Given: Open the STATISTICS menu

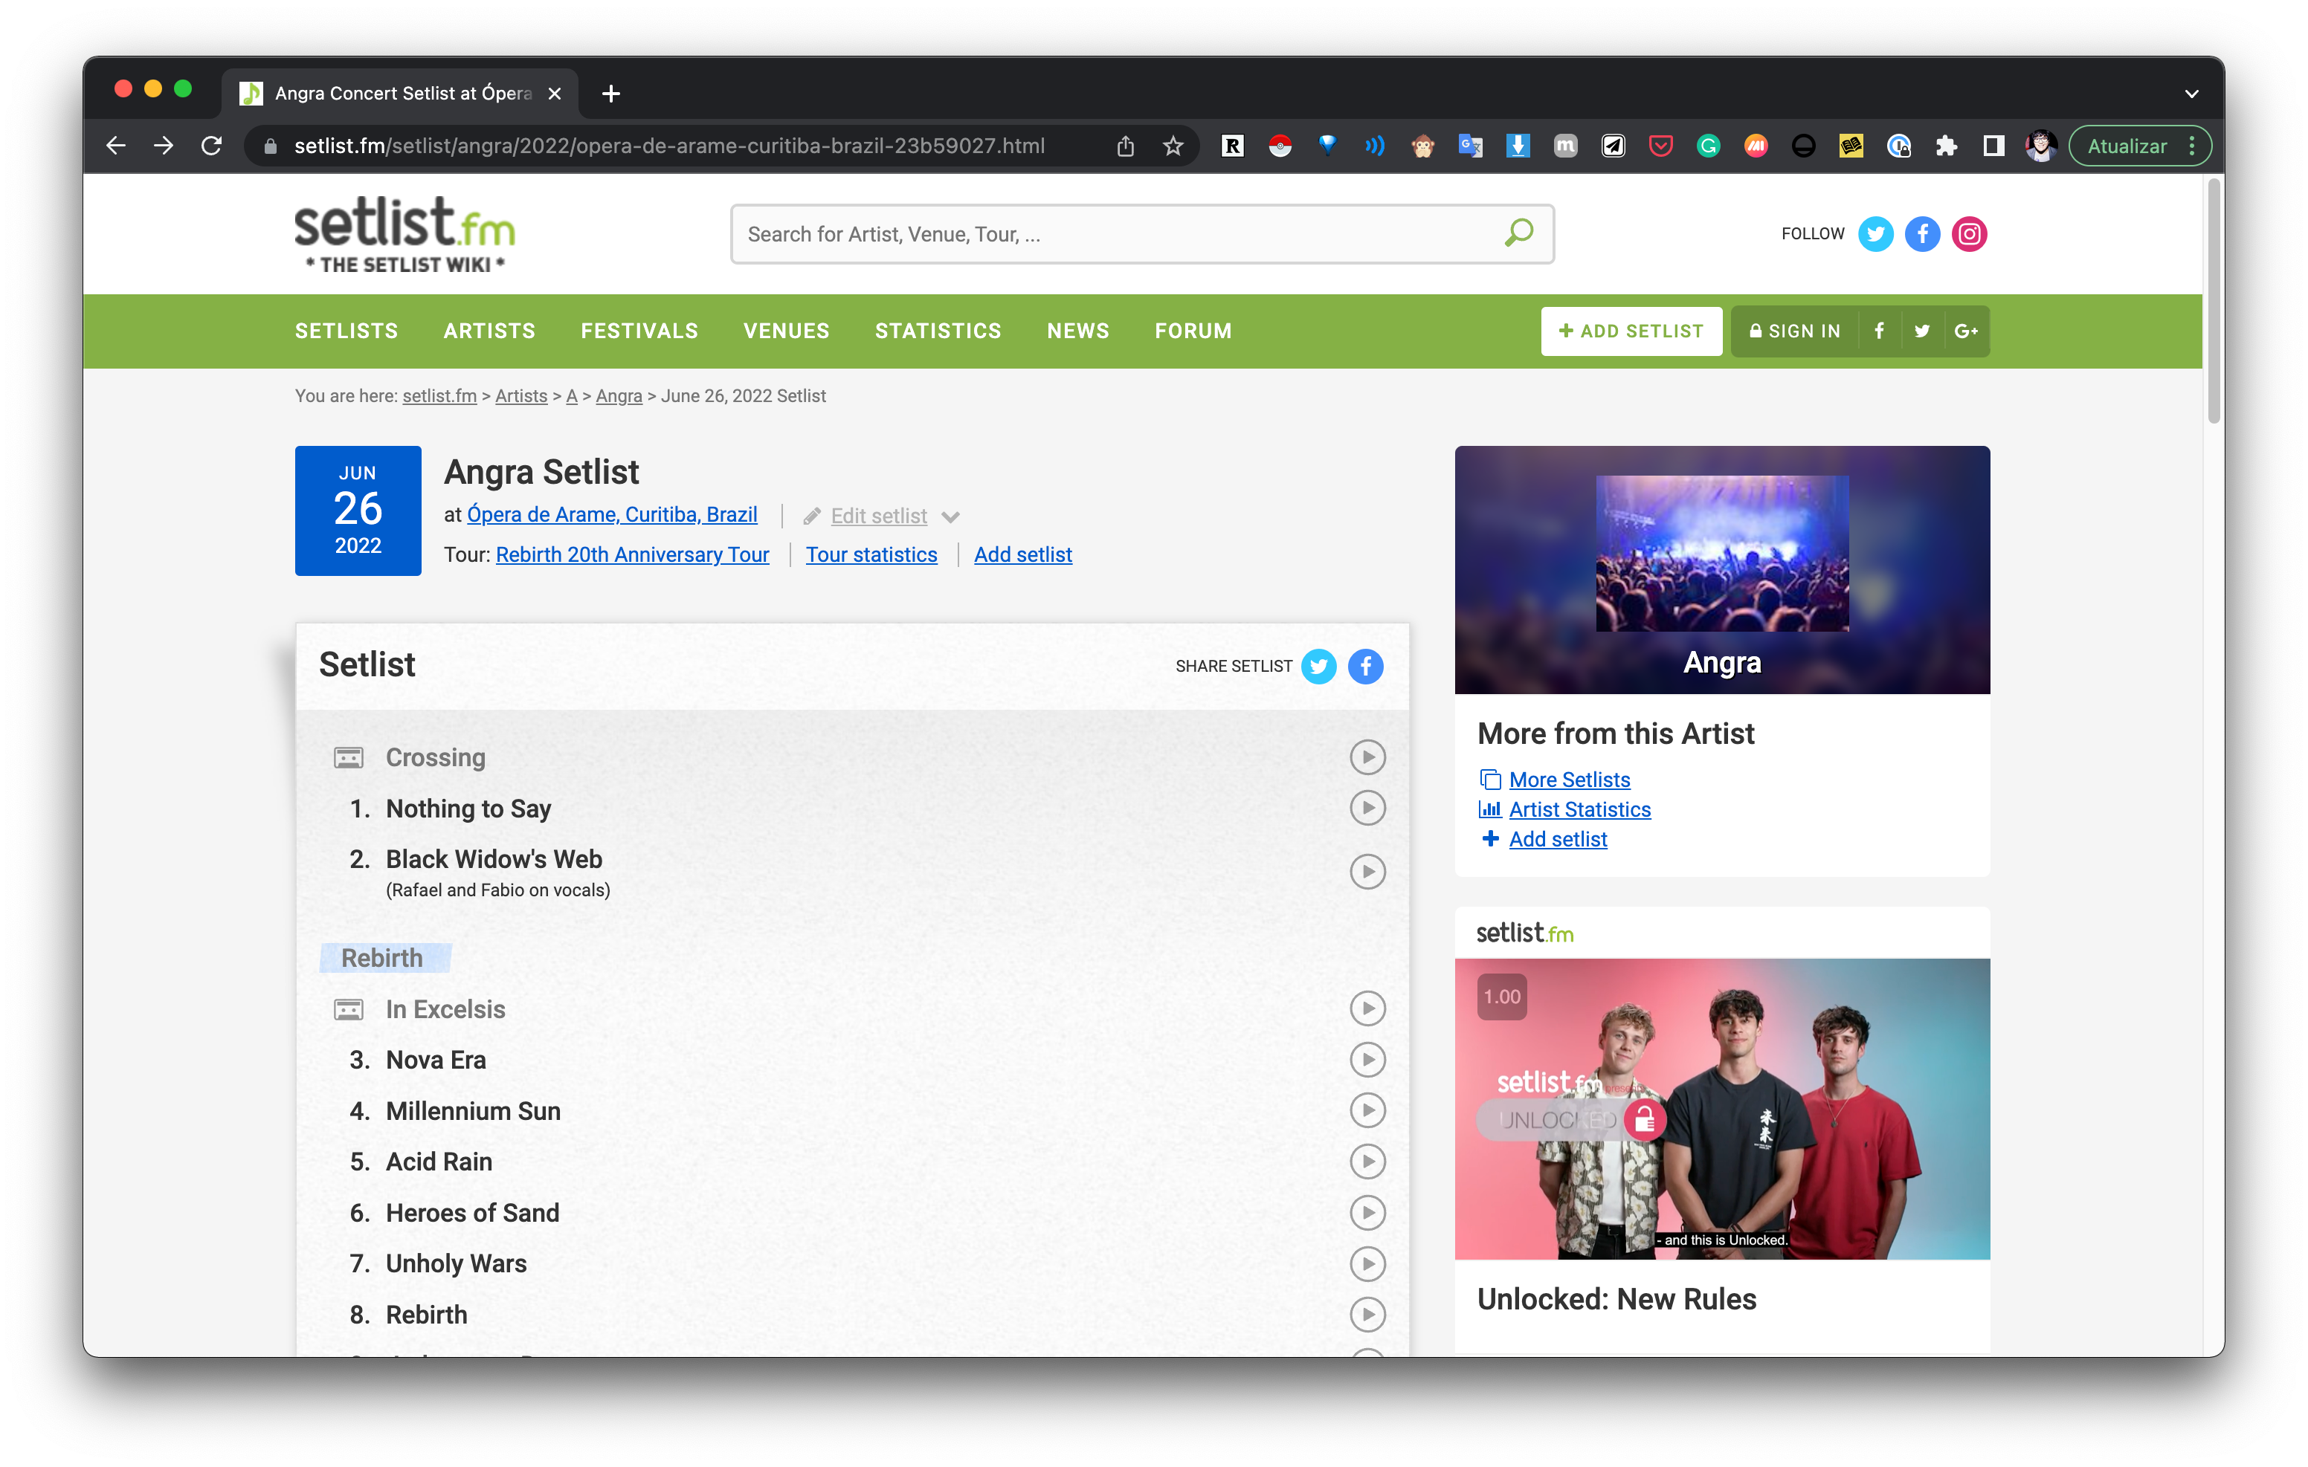Looking at the screenshot, I should [x=938, y=331].
